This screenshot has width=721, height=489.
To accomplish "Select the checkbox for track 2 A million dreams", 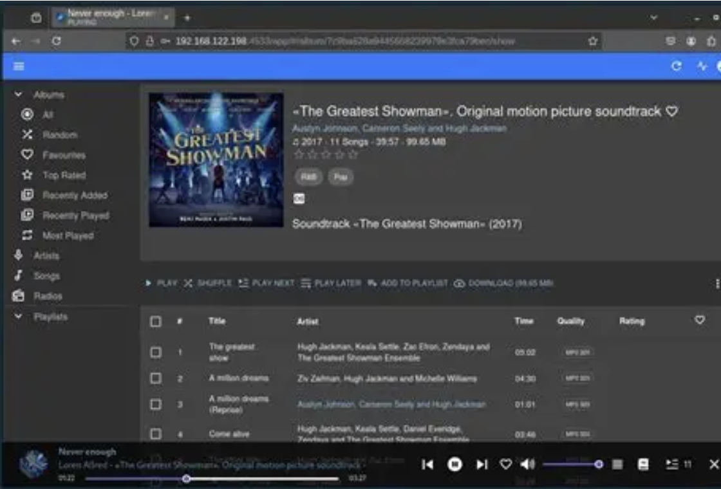I will tap(156, 378).
